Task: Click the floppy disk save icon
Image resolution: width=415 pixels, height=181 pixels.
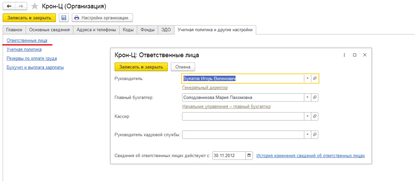Action: pos(64,17)
